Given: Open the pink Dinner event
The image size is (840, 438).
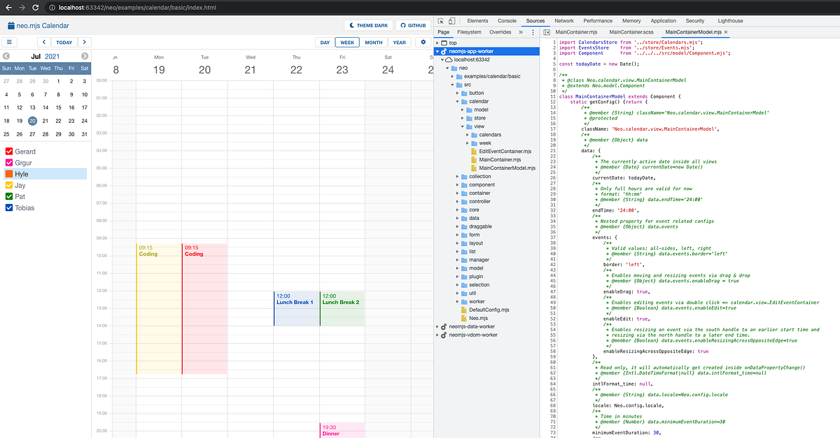Looking at the screenshot, I should click(342, 430).
